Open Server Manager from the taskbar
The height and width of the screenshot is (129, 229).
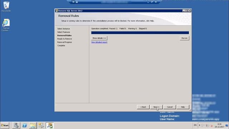[16, 125]
